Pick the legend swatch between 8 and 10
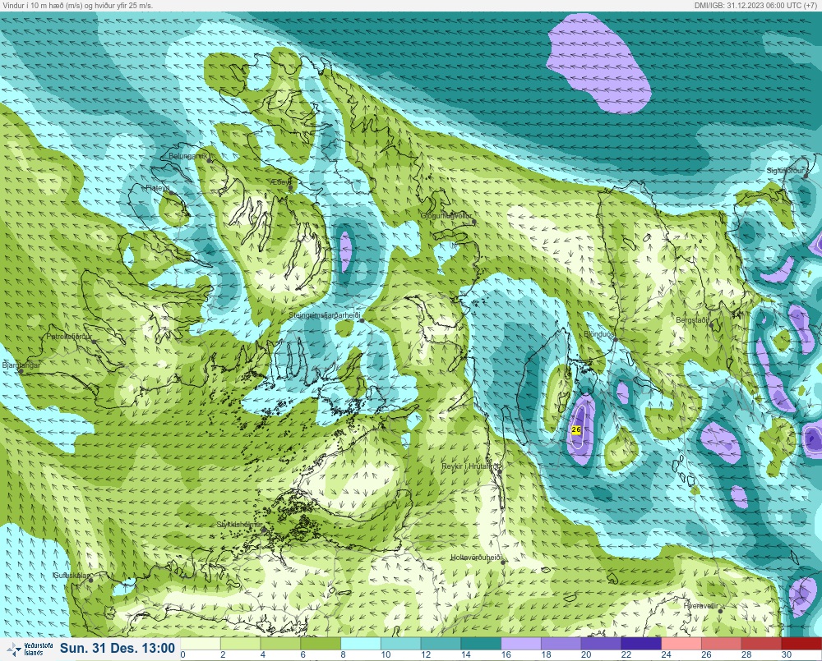Image resolution: width=822 pixels, height=661 pixels. coord(361,643)
